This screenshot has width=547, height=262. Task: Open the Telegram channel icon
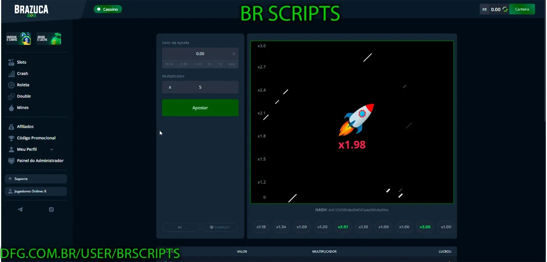(x=20, y=210)
